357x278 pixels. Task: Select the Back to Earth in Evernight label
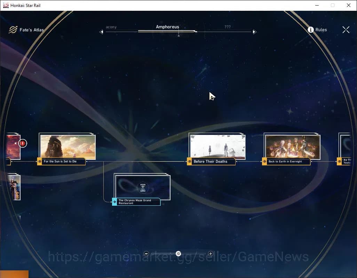285,161
